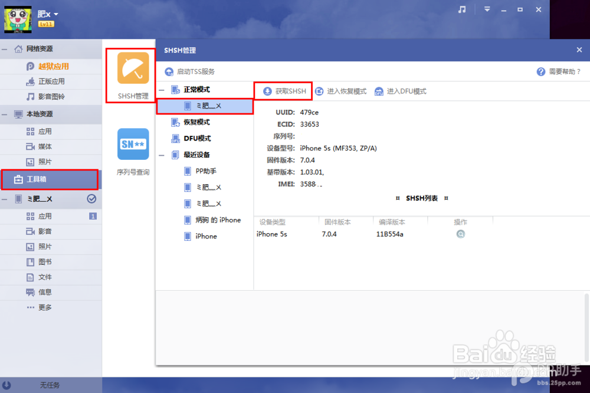Select 影音图铃 in sidebar
Viewport: 590px width, 393px height.
[51, 97]
